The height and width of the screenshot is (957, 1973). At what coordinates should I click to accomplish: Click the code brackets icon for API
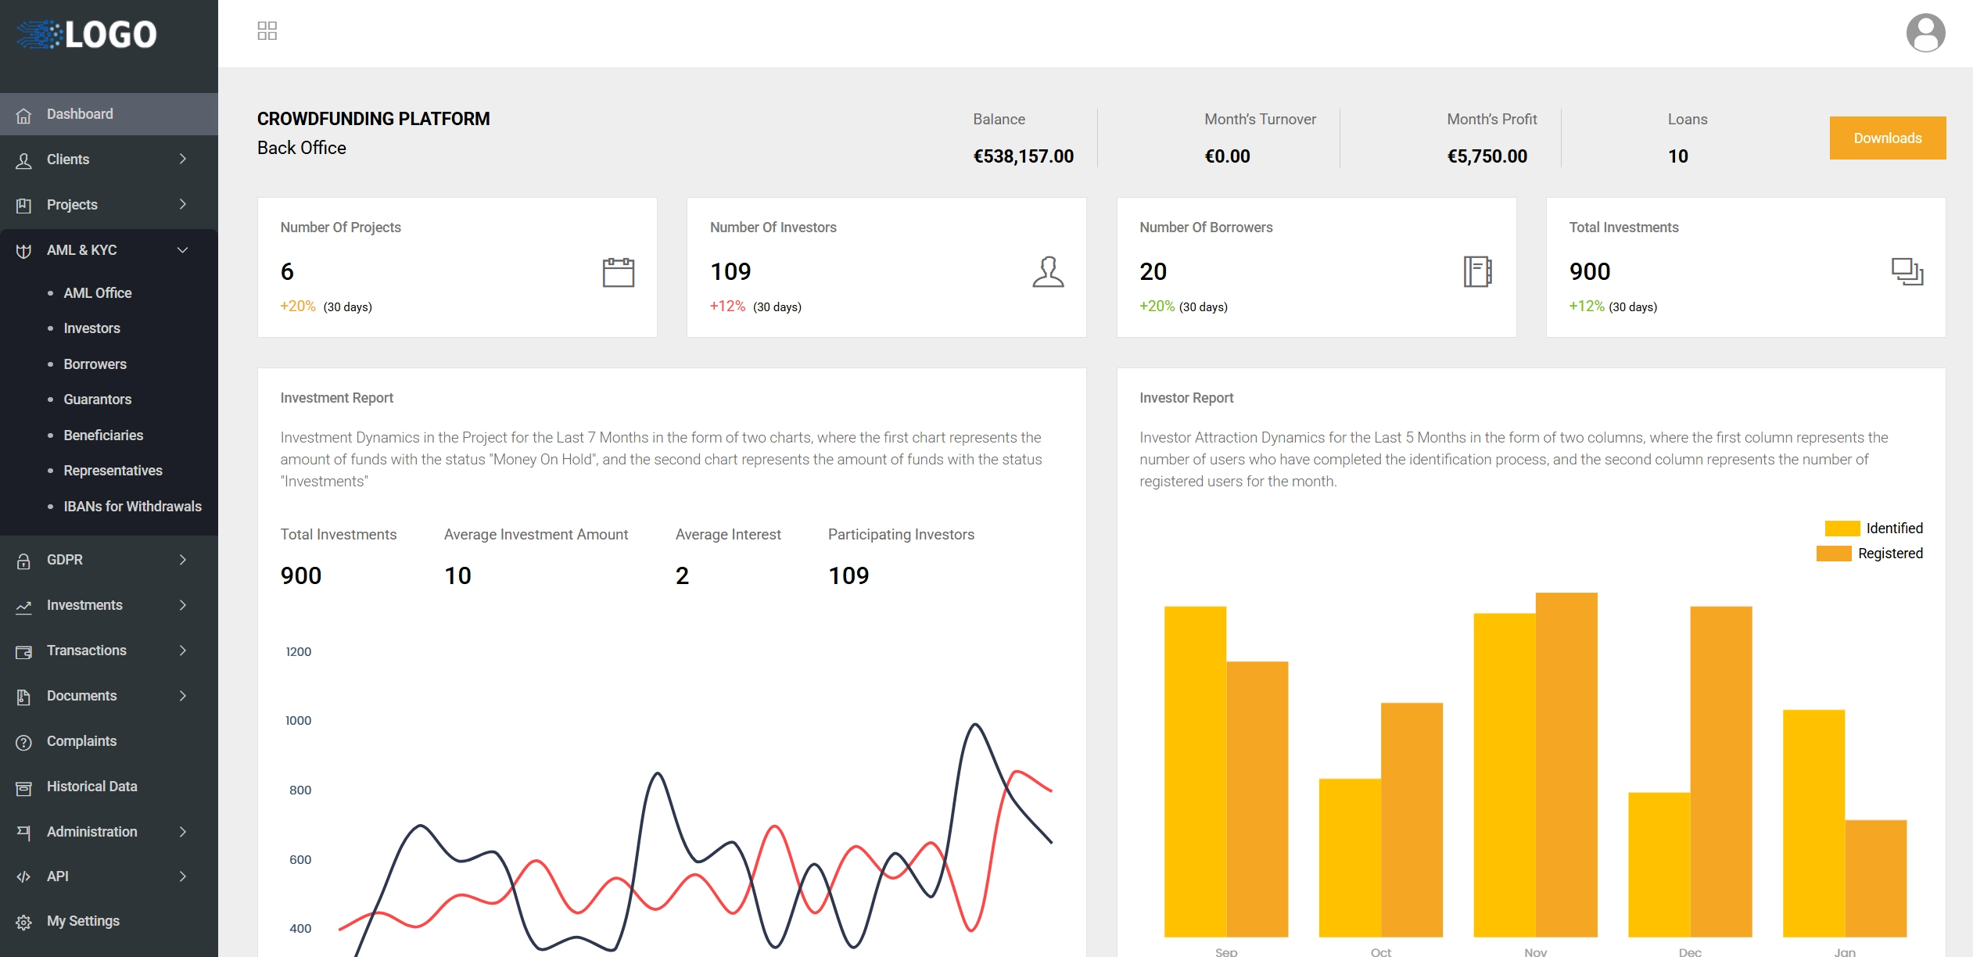pos(23,876)
